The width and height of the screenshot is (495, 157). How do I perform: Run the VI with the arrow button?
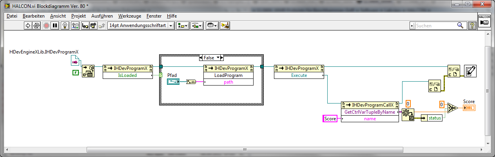coord(28,25)
